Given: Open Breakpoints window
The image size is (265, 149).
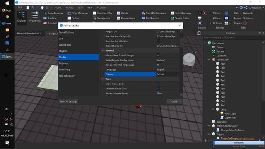Looking at the screenshot, I should coord(101,18).
